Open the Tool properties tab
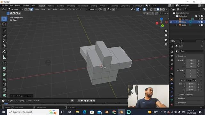This screenshot has height=115, width=205. (x=172, y=47)
